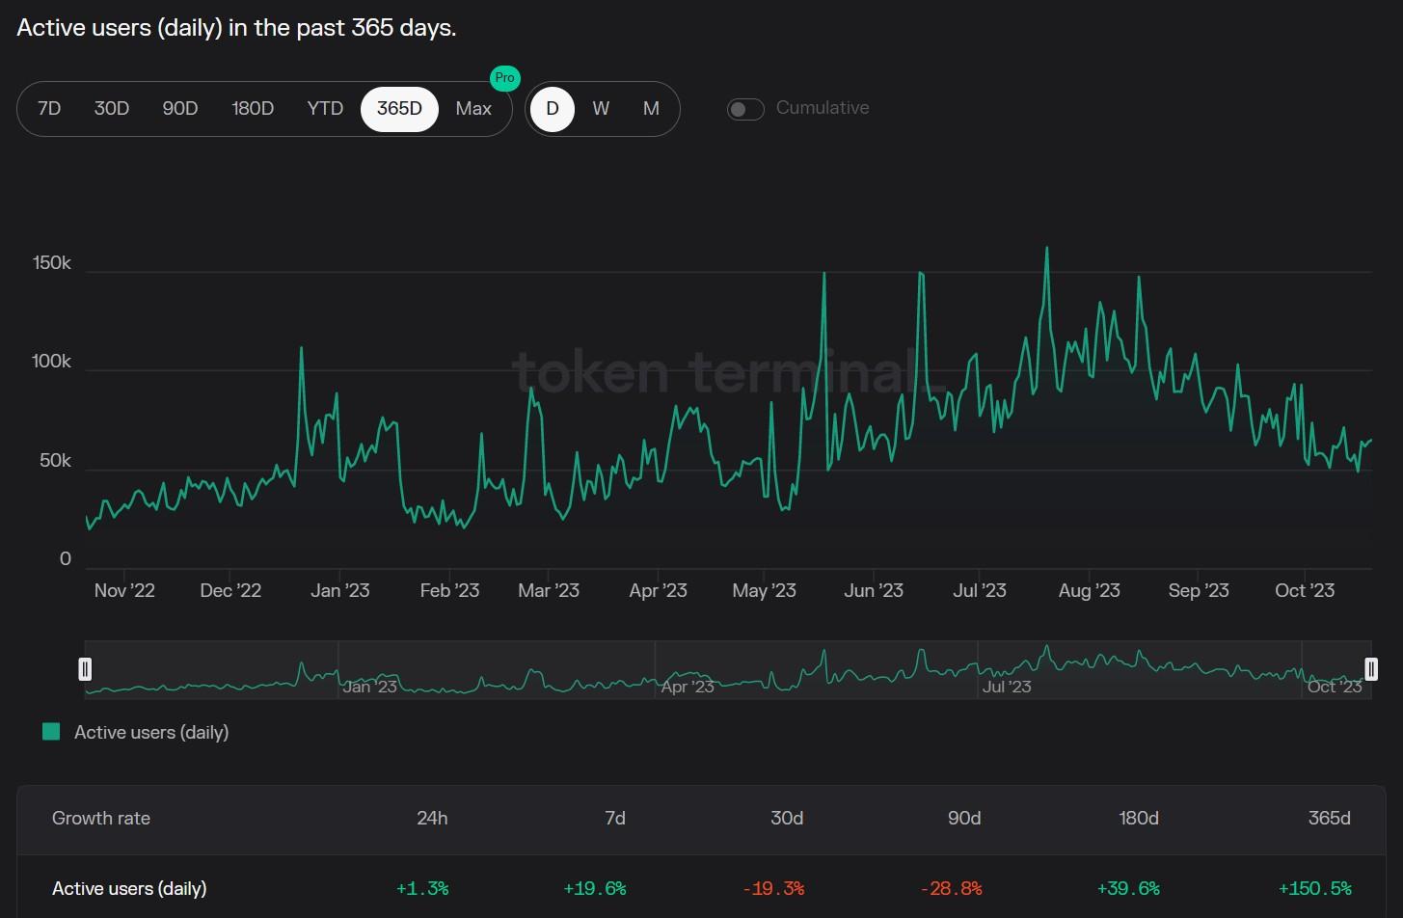This screenshot has width=1403, height=918.
Task: Select the 90D time range
Action: pyautogui.click(x=180, y=108)
